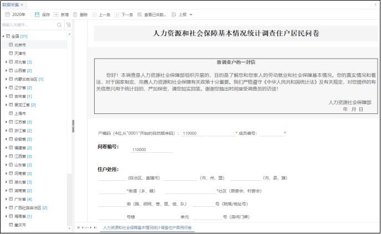
Task: Click the 保存 (save) toolbar icon
Action: [37, 14]
